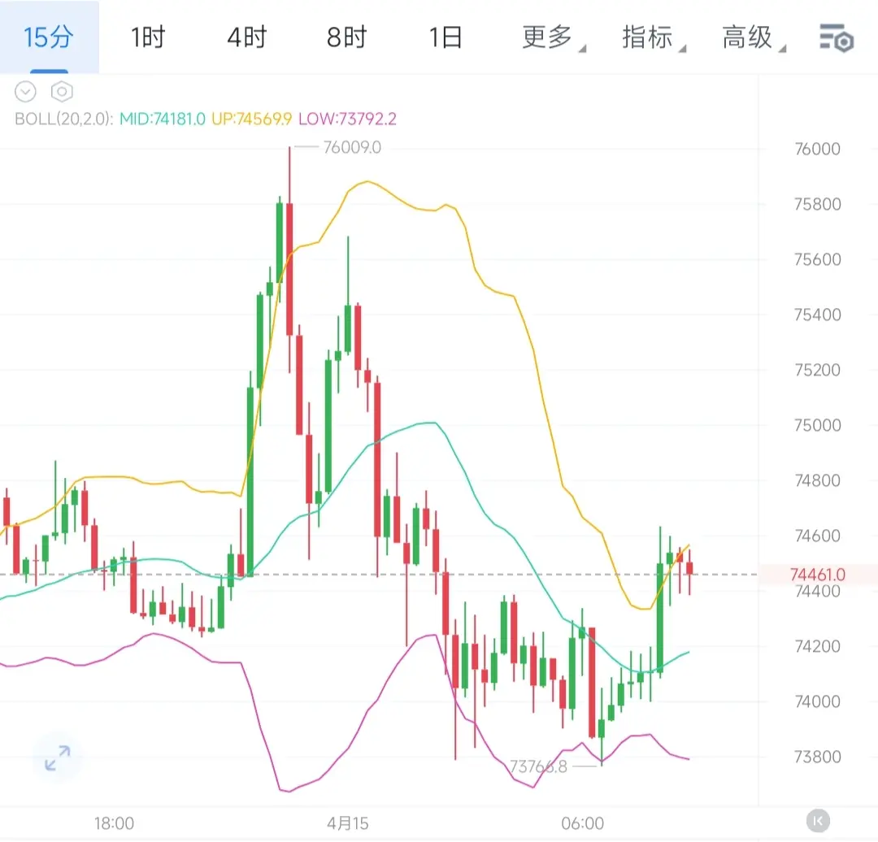Click the 18:00 time axis label
The width and height of the screenshot is (878, 842).
[115, 823]
